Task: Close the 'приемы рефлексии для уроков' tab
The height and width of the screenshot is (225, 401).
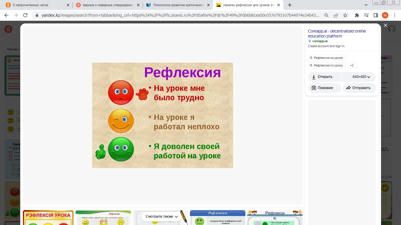Action: (x=278, y=5)
